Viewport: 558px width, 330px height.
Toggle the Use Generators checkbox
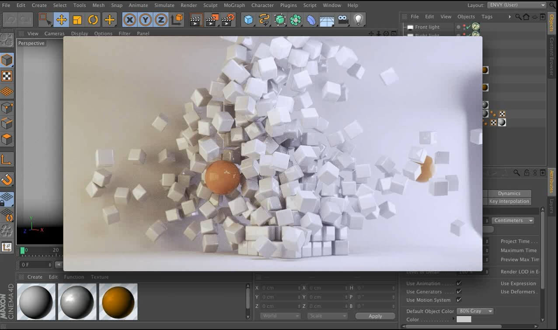pos(459,292)
